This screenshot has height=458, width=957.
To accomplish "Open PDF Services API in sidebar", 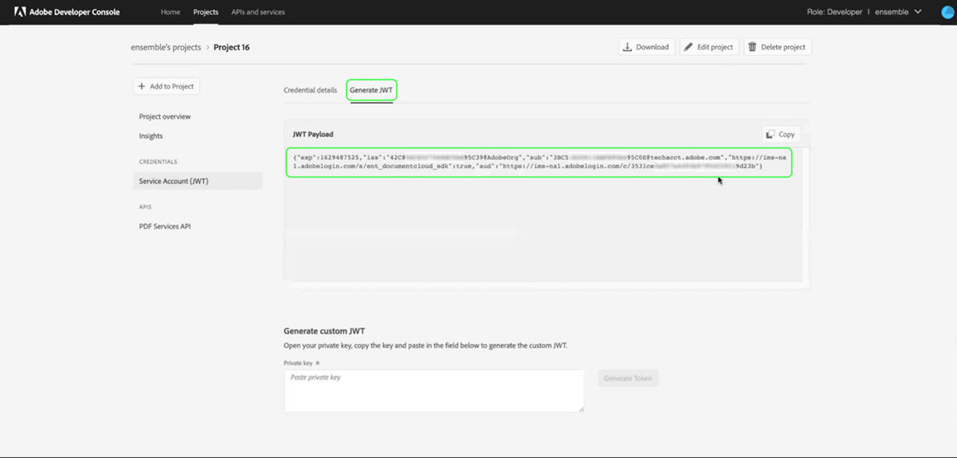I will tap(165, 226).
